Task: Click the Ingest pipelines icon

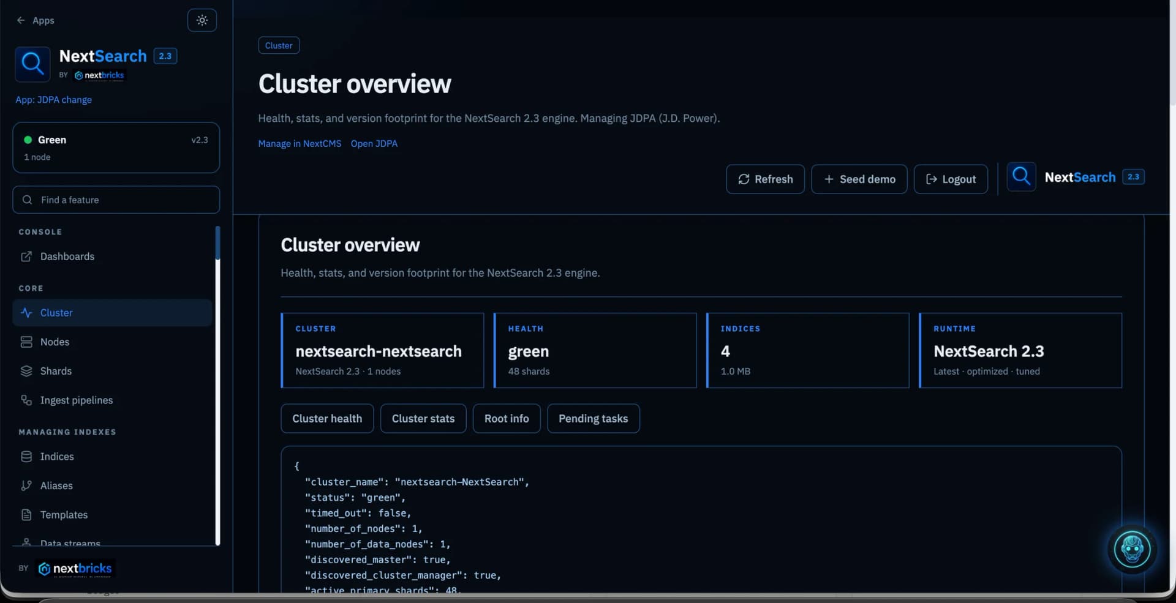Action: pyautogui.click(x=26, y=400)
